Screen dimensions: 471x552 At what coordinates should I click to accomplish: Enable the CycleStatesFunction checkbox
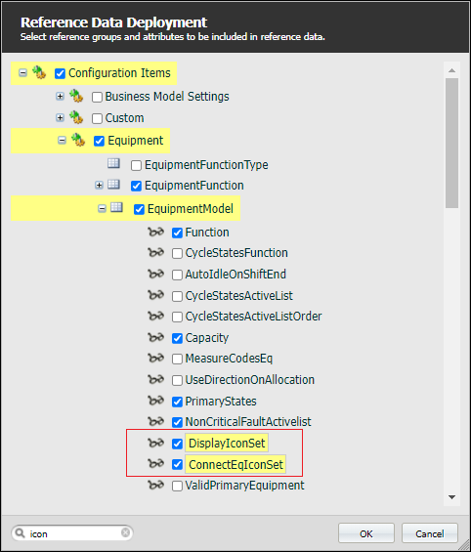coord(177,253)
